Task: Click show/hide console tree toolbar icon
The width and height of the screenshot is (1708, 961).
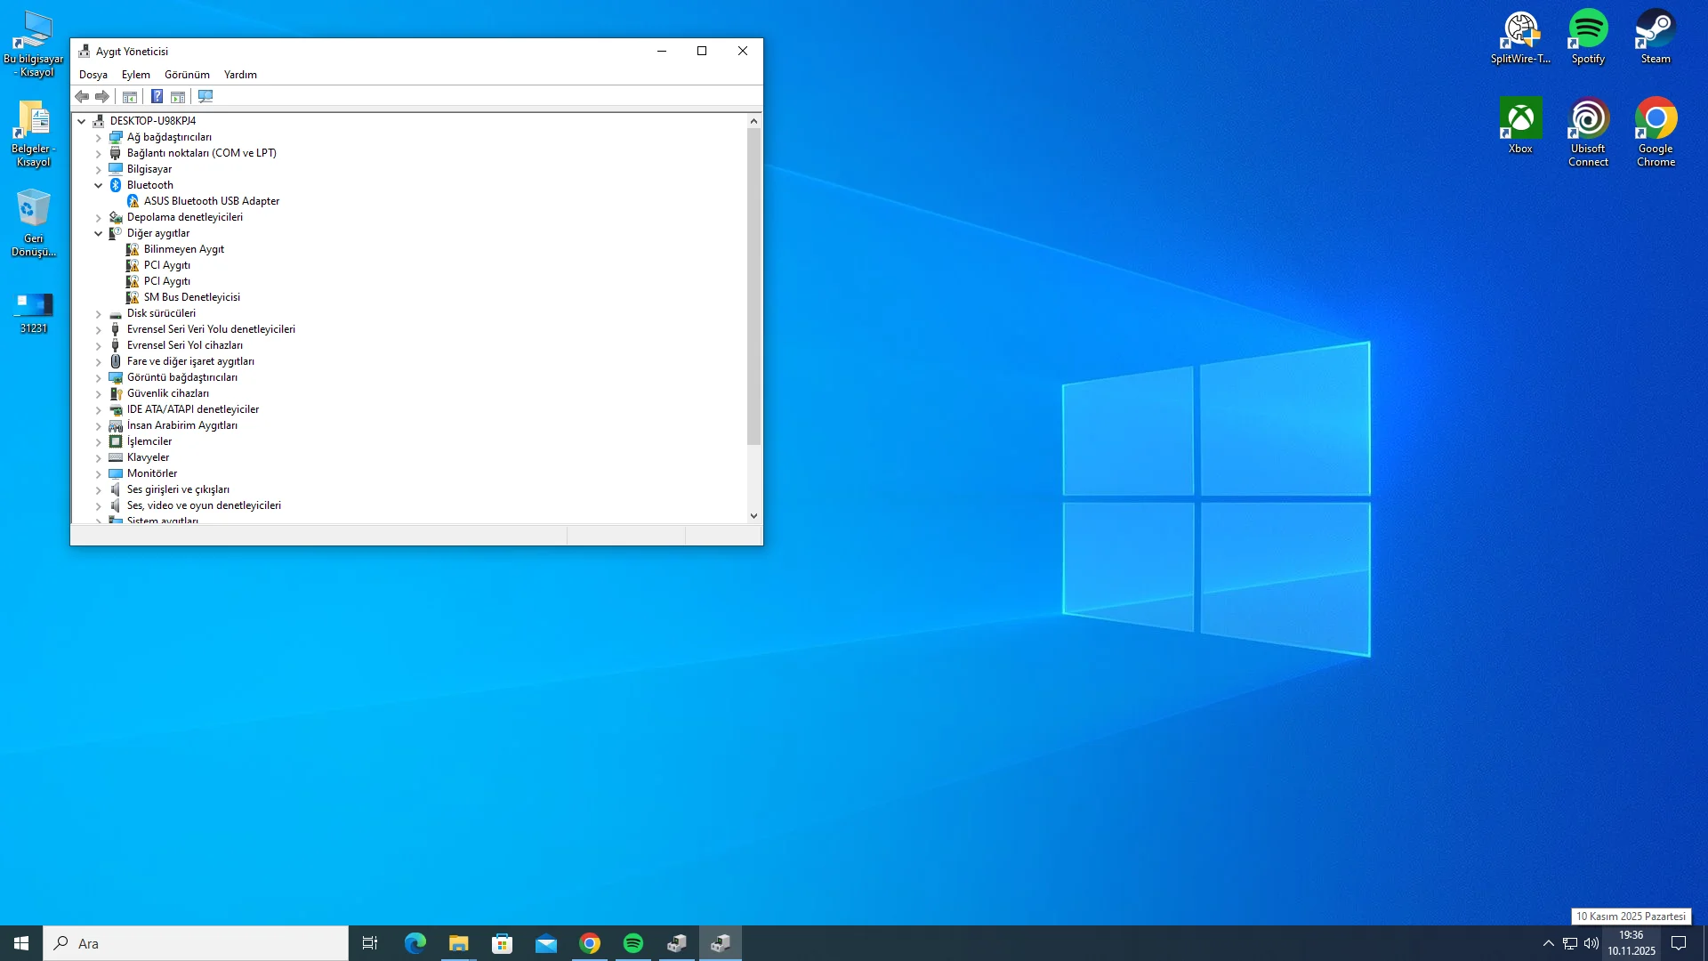Action: click(x=130, y=96)
